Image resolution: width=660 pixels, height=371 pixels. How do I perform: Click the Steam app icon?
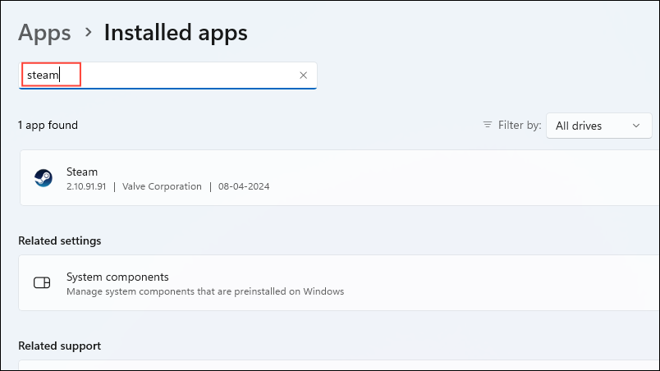(x=44, y=178)
